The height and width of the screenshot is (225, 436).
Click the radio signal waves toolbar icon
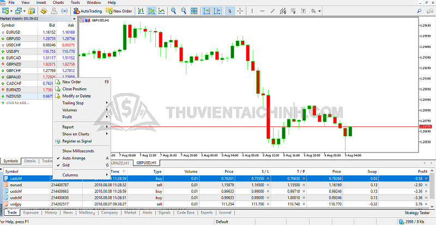tap(64, 11)
